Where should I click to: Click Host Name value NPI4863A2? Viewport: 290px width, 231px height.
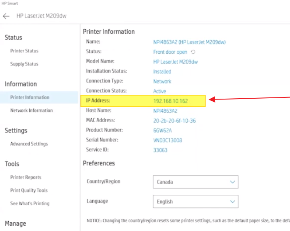165,111
